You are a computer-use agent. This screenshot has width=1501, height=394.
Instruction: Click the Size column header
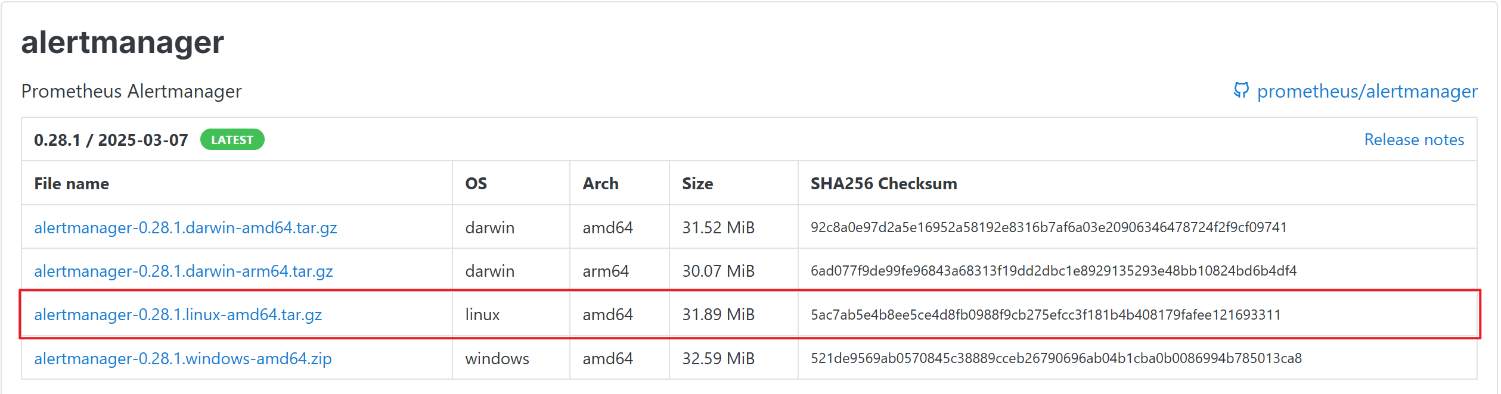tap(697, 183)
